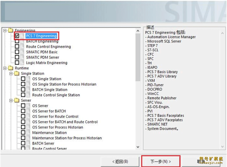Enable the SIMATIC PDM Basic checkbox
The height and width of the screenshot is (167, 227).
(17, 52)
